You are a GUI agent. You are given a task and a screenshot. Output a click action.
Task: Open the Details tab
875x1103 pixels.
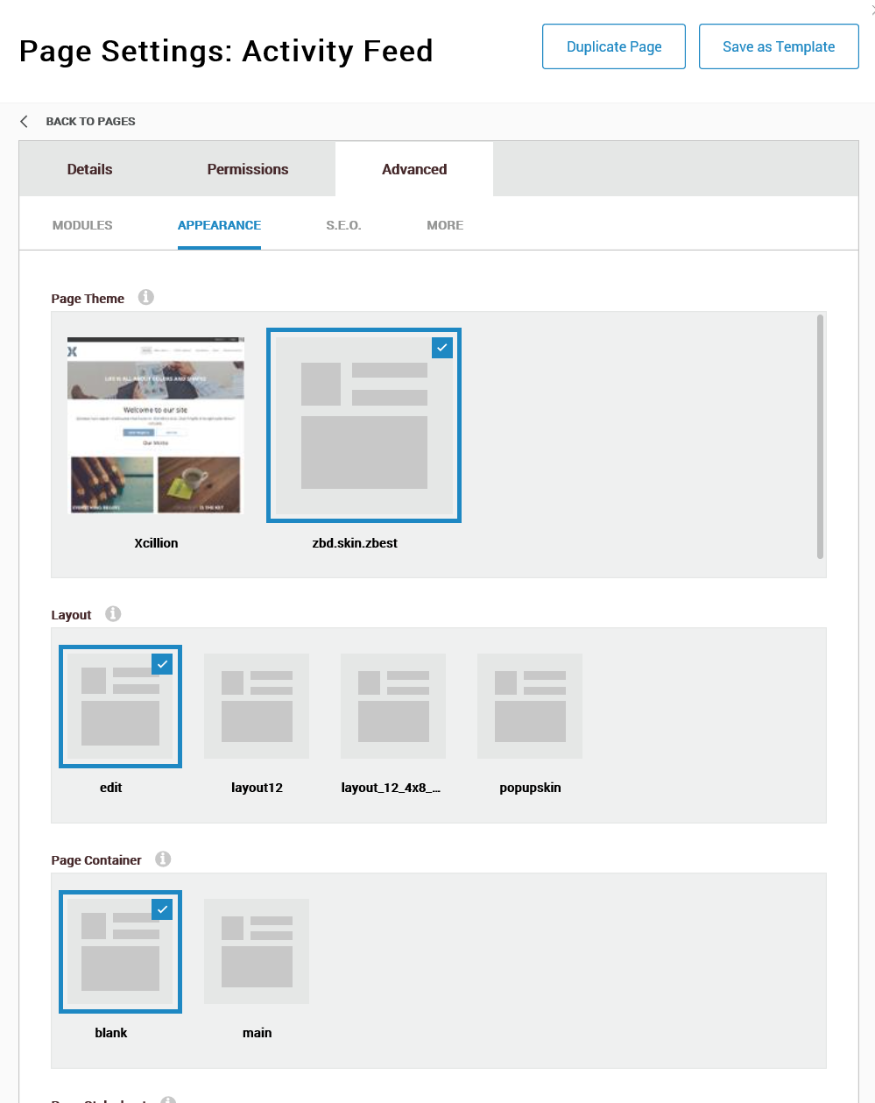(x=89, y=169)
